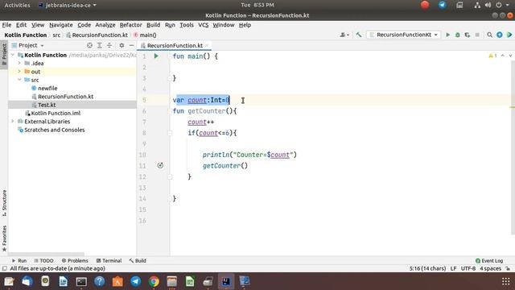Click the run gutter arrow next to fun main
Viewport: 515px width, 290px height.
[x=156, y=56]
